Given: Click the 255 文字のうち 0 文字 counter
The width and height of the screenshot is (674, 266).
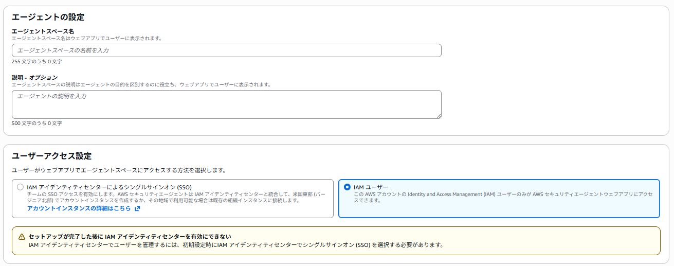Looking at the screenshot, I should (37, 62).
